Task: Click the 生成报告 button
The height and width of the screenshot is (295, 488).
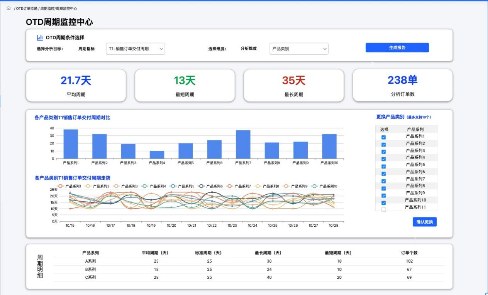Action: coord(397,48)
